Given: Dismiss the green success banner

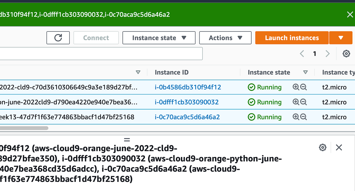Looking at the screenshot, I should 350,14.
